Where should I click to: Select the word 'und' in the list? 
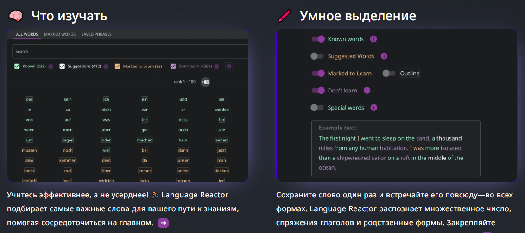(183, 99)
